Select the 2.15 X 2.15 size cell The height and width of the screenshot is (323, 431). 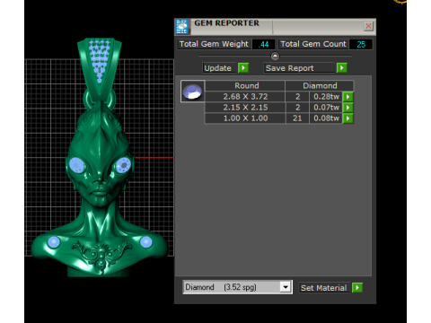pos(245,108)
